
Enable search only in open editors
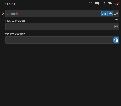click(116, 27)
